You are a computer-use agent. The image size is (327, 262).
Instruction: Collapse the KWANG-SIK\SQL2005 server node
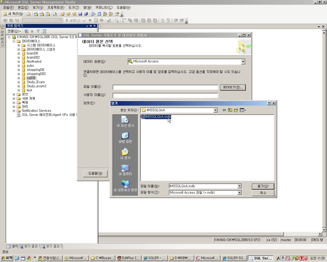click(x=9, y=37)
